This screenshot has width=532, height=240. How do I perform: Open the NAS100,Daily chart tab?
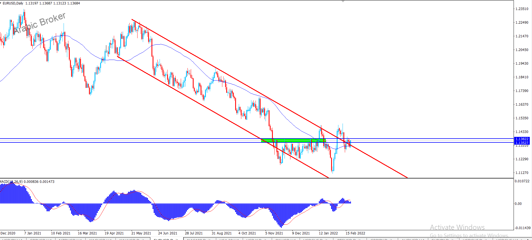200,239
